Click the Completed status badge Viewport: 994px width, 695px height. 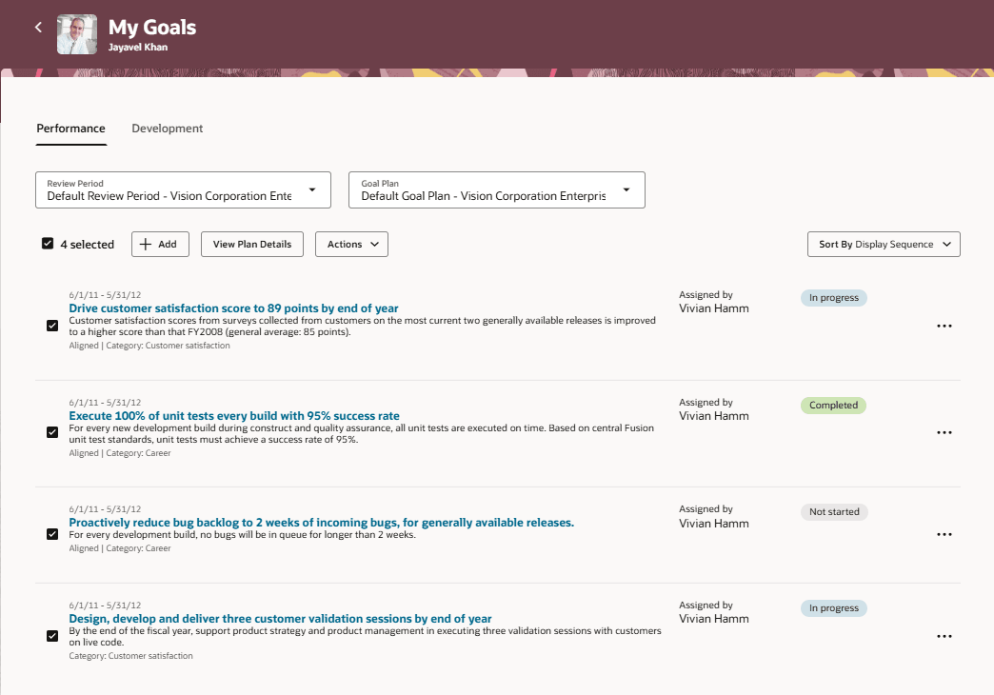pyautogui.click(x=833, y=405)
